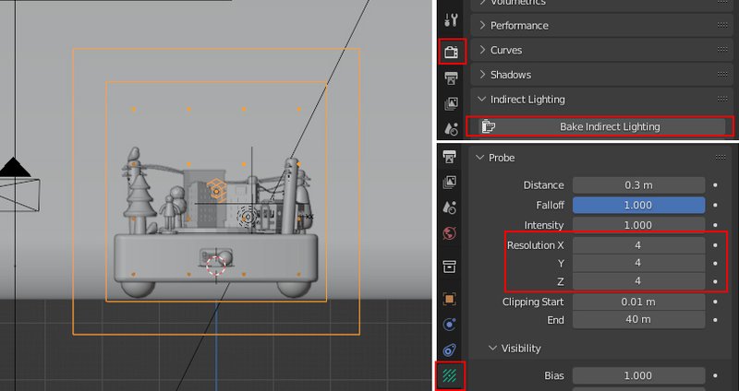This screenshot has width=739, height=391.
Task: Open the Render properties tab in the upper panel
Action: pyautogui.click(x=451, y=52)
